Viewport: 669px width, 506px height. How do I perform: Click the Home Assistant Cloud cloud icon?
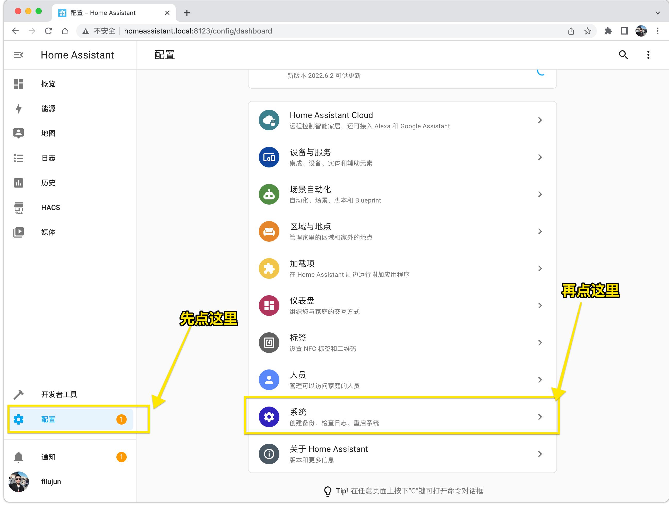(269, 120)
